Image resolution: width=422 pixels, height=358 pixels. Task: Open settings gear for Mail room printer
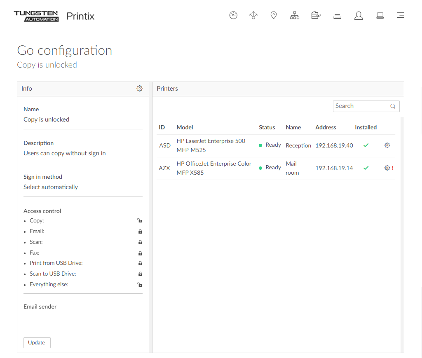387,168
